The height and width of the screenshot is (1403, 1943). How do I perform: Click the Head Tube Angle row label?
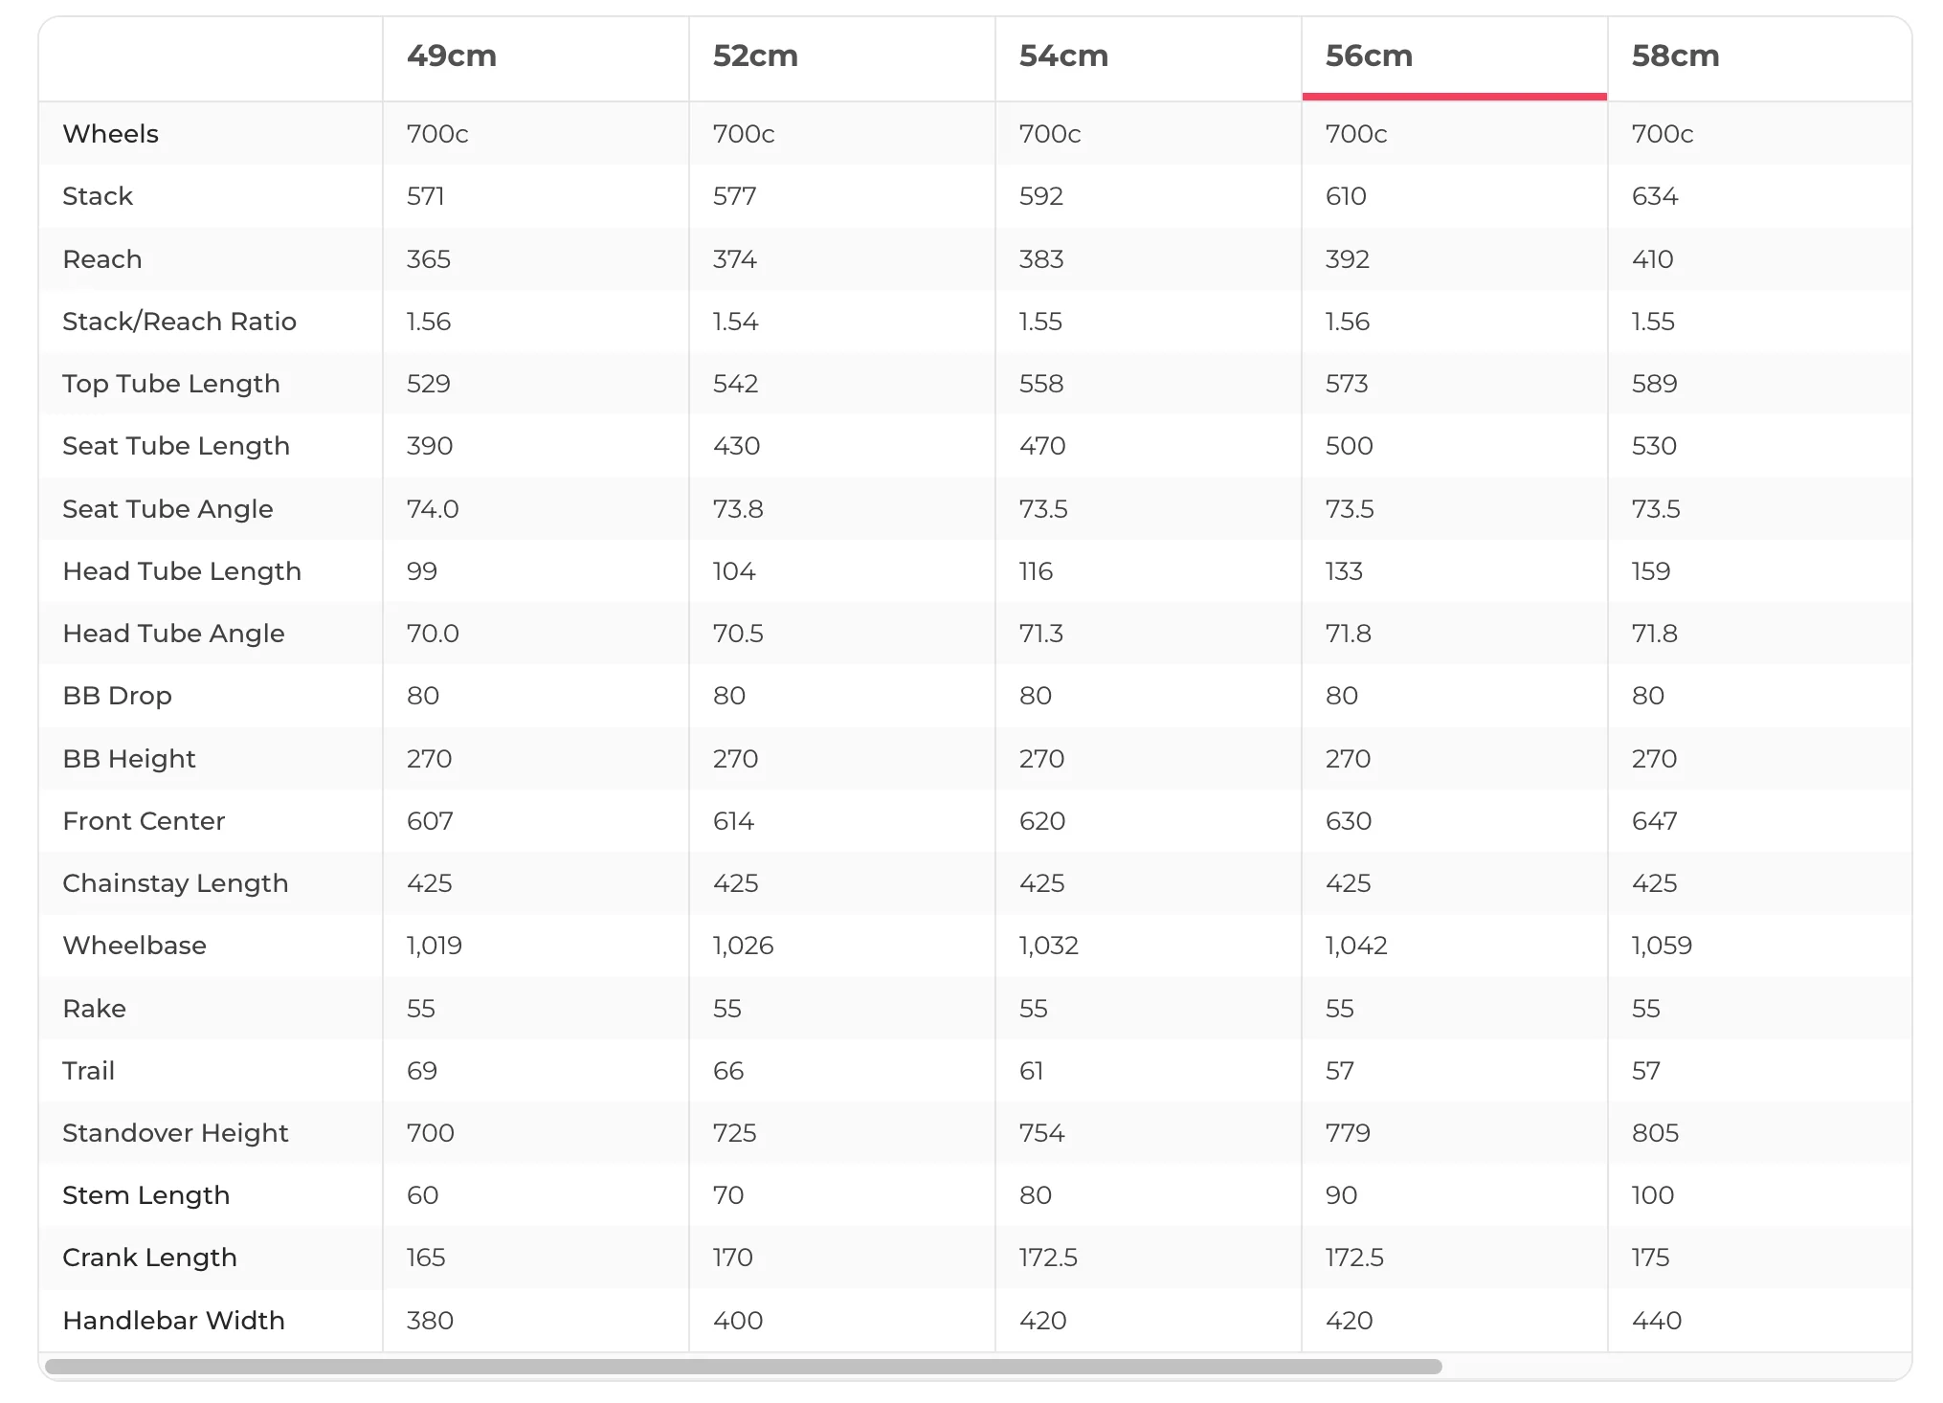pyautogui.click(x=173, y=634)
